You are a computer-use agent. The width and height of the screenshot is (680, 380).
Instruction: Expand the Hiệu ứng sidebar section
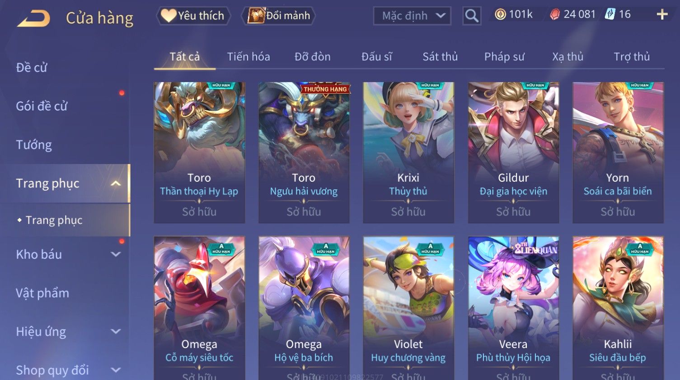116,332
